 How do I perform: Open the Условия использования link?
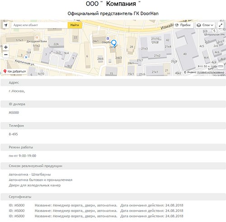point(211,72)
